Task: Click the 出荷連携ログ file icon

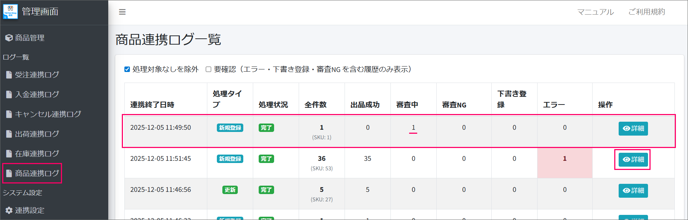Action: (x=9, y=134)
